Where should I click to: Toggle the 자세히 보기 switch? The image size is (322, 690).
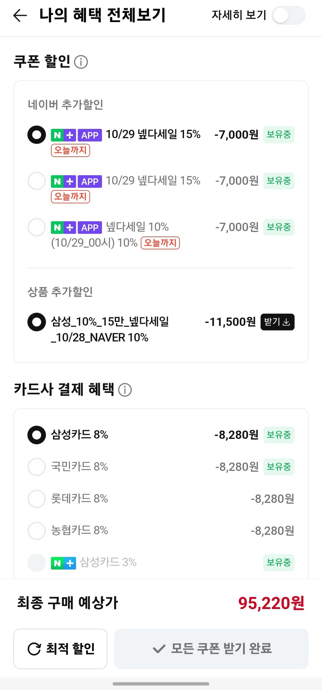288,15
